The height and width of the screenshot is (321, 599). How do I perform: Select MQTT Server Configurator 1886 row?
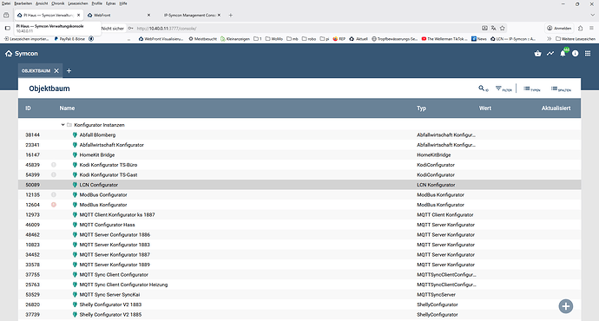299,235
